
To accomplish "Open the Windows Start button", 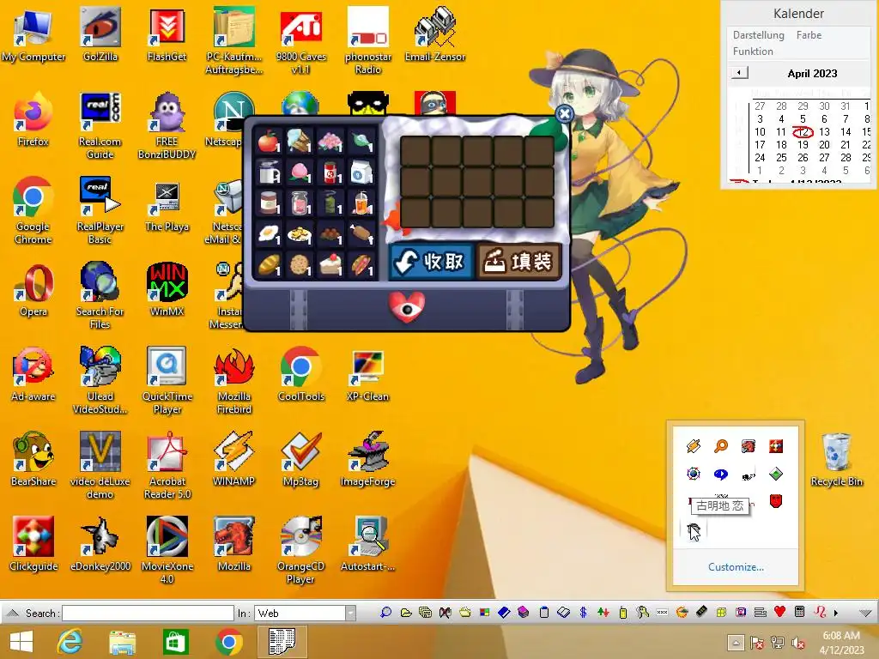I will pos(21,642).
